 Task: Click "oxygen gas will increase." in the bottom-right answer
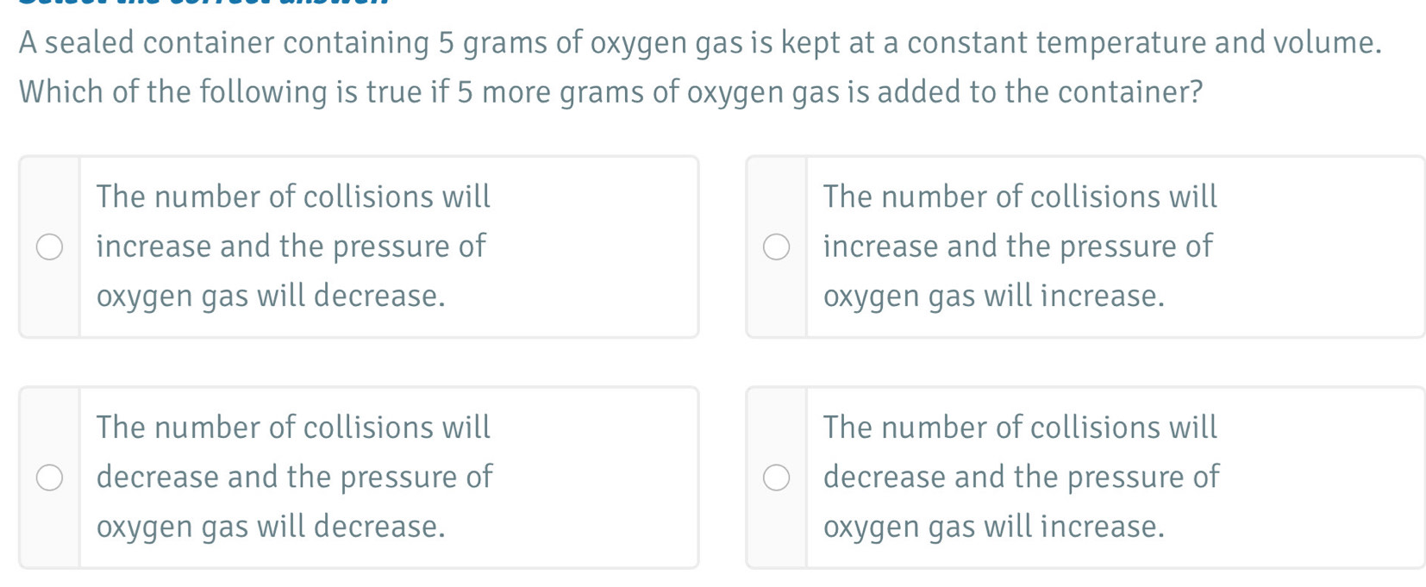click(993, 527)
